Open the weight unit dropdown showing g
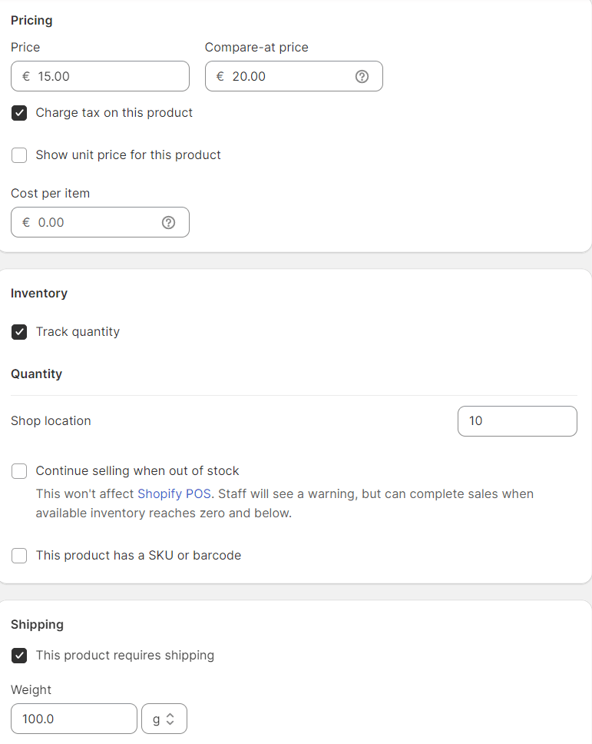This screenshot has width=592, height=744. 164,719
